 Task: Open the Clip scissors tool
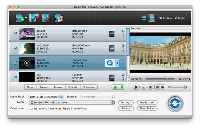[x=46, y=18]
